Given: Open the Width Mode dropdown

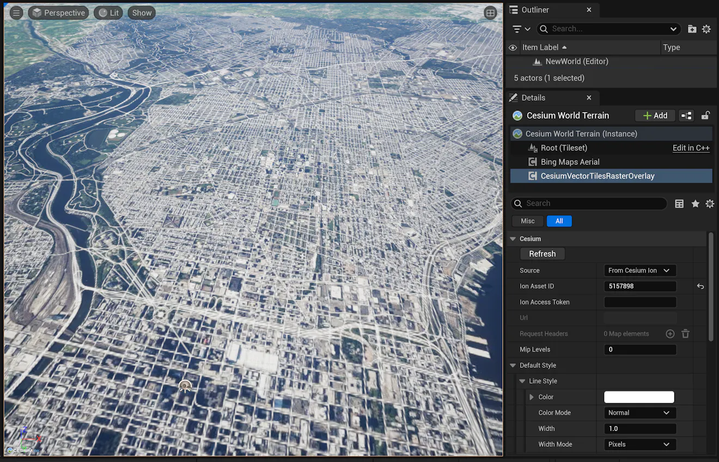Looking at the screenshot, I should click(640, 445).
